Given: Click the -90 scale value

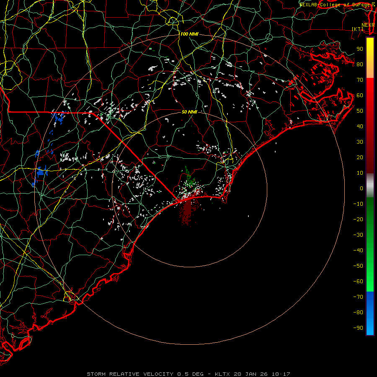Looking at the screenshot, I should pos(358,328).
